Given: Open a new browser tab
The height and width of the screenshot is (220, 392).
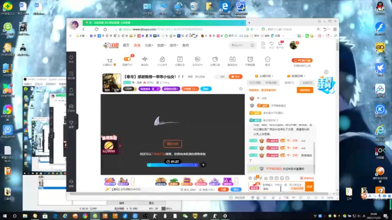Looking at the screenshot, I should 249,22.
